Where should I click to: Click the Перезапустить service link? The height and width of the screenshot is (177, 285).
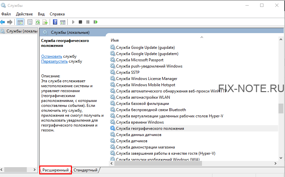tap(54, 61)
